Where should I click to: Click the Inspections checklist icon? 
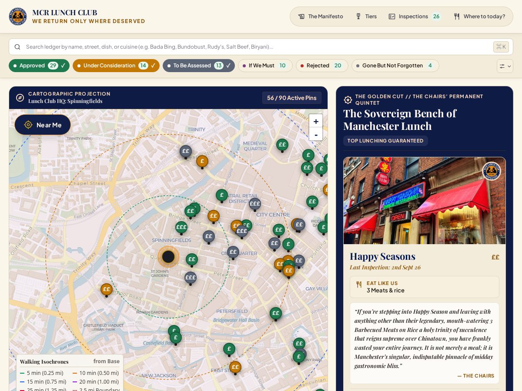(392, 17)
